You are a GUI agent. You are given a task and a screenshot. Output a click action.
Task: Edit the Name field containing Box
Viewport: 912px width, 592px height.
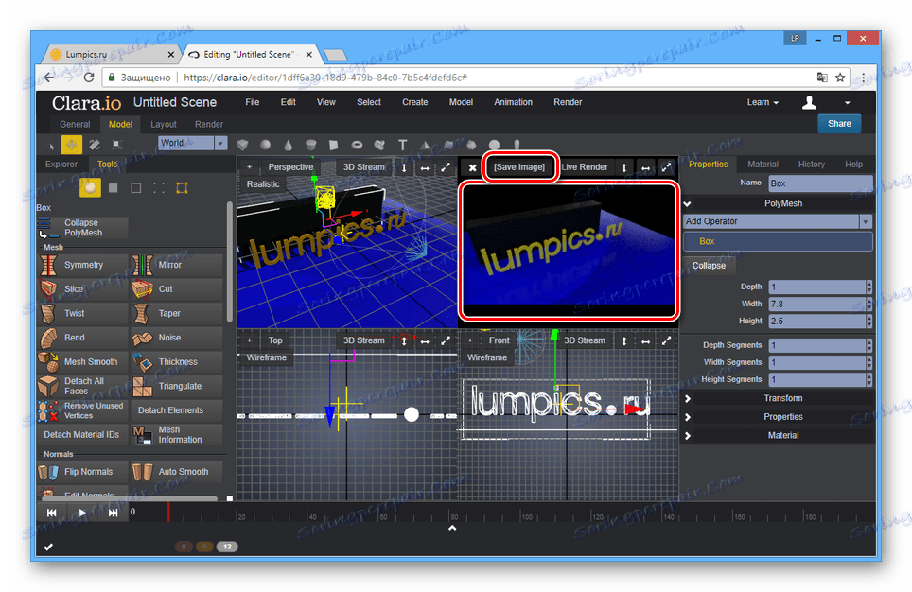tap(820, 183)
